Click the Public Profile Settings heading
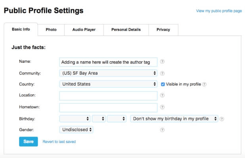Viewport: 245px width, 158px height. tap(44, 11)
